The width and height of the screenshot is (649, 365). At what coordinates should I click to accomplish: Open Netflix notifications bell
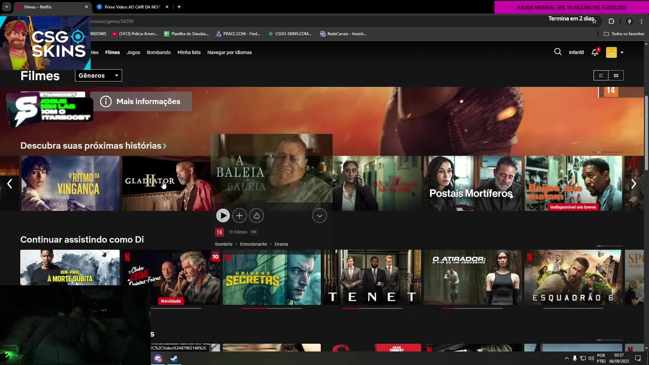coord(595,52)
